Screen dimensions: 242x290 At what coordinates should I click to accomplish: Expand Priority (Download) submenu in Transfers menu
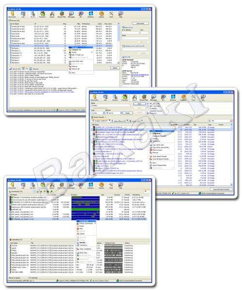pyautogui.click(x=86, y=223)
